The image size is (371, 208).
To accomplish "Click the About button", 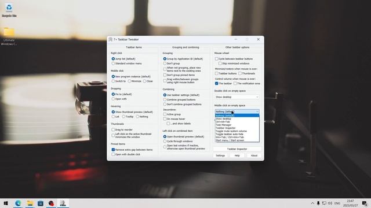I will [x=254, y=155].
